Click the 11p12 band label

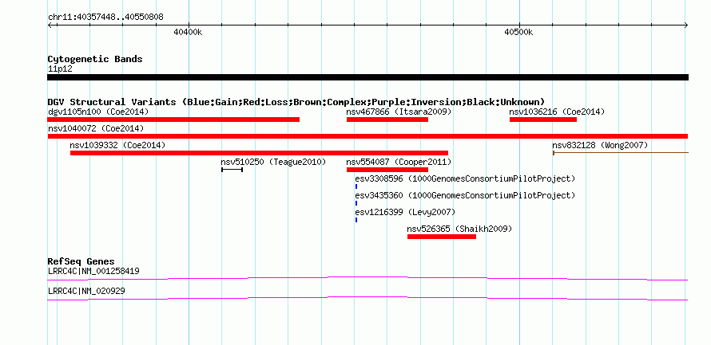click(x=60, y=69)
